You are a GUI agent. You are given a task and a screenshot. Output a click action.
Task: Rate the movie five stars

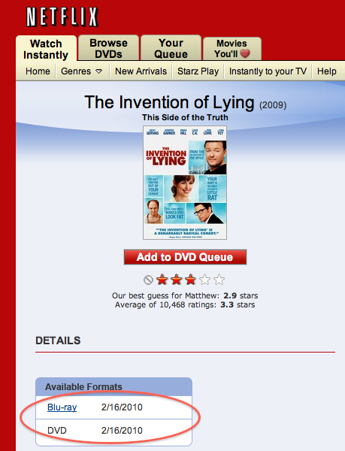click(x=219, y=280)
